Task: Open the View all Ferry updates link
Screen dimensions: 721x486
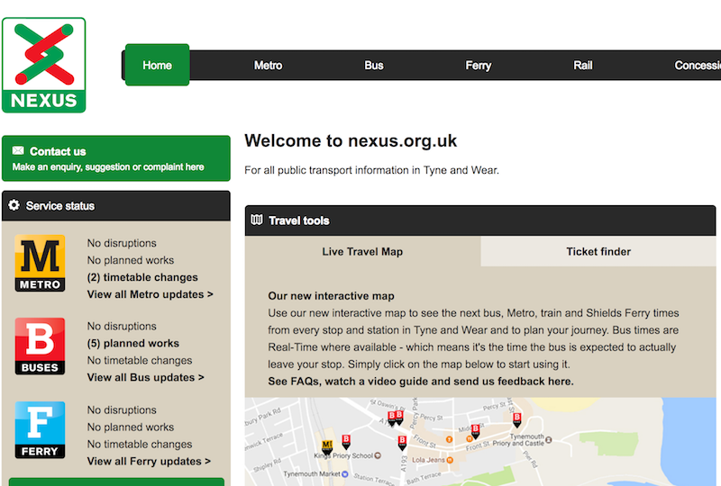Action: [149, 461]
